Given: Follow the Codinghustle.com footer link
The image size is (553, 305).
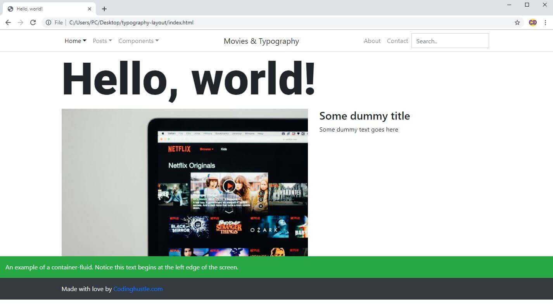Looking at the screenshot, I should 138,289.
